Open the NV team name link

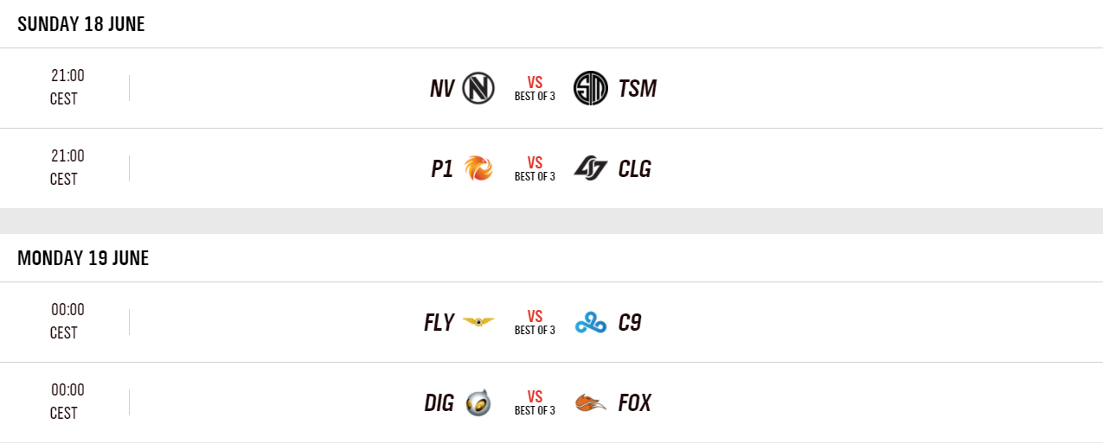click(x=442, y=88)
